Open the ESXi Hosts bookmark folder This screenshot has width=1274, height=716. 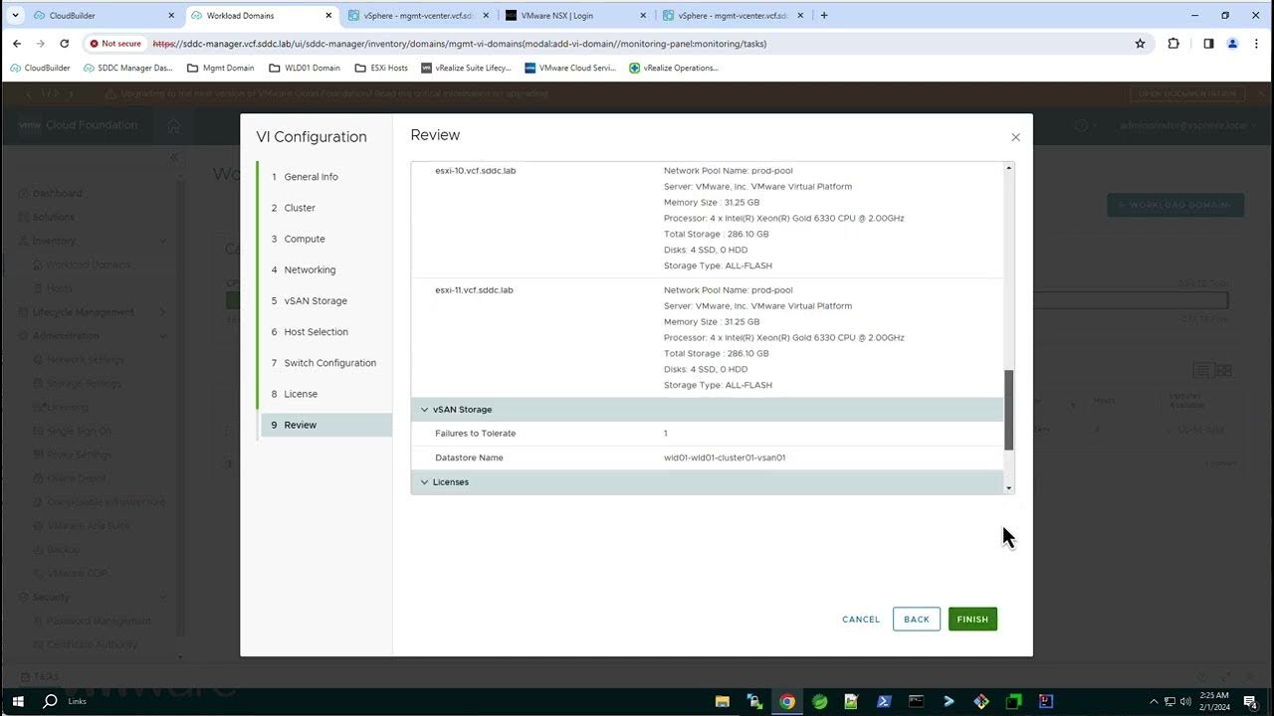click(x=381, y=68)
